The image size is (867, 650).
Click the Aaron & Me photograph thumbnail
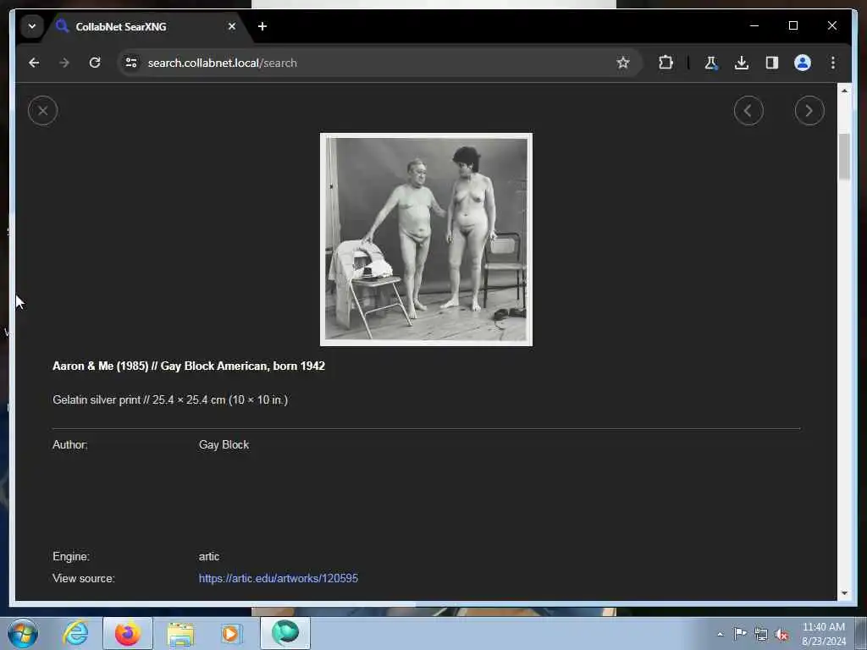[426, 239]
